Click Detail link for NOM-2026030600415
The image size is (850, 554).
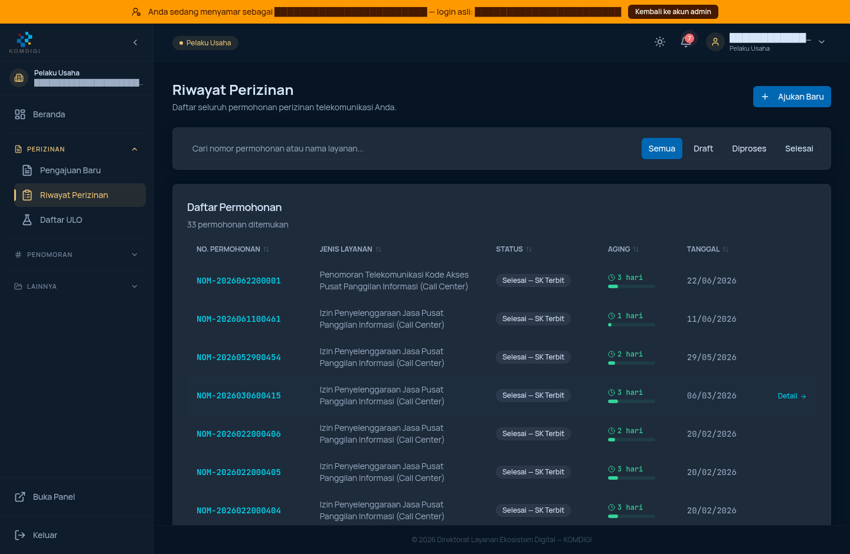[x=792, y=396]
